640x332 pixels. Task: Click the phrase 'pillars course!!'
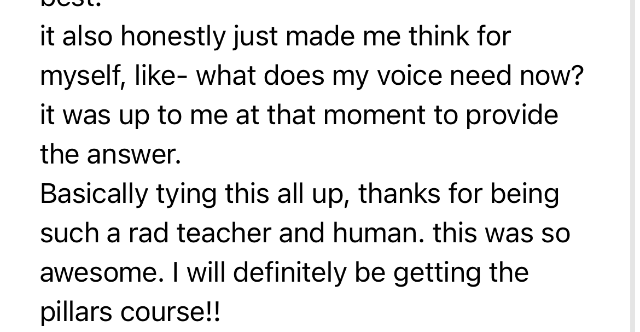(x=131, y=312)
